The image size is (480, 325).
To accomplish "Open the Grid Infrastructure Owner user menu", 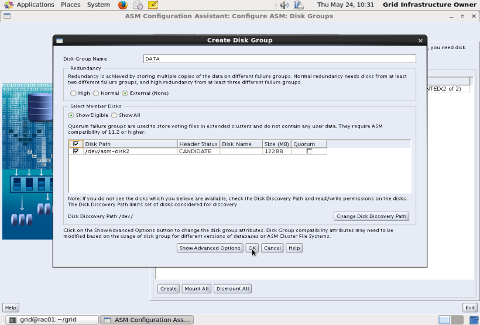I will point(430,5).
